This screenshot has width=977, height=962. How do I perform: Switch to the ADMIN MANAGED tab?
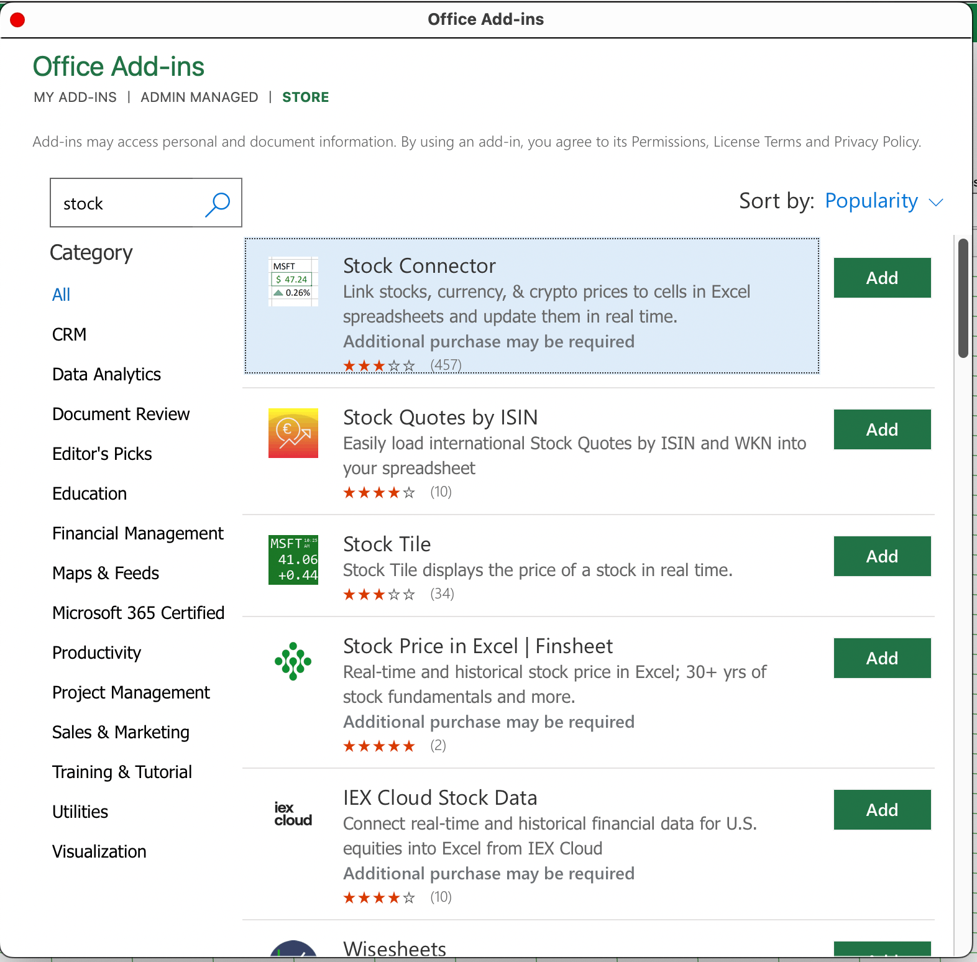(x=200, y=98)
